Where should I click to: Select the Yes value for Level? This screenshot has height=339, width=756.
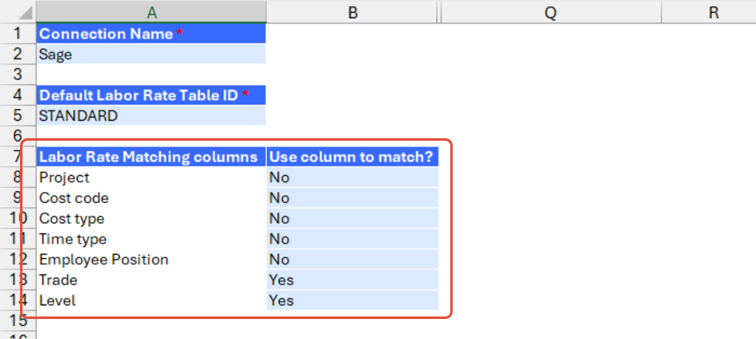[353, 300]
